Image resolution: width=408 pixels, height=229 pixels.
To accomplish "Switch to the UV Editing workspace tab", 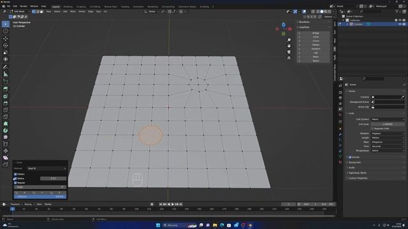I will (95, 7).
